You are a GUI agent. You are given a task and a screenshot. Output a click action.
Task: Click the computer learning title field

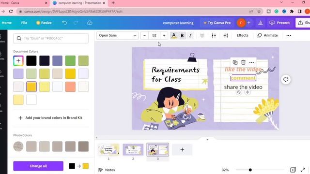pos(178,23)
